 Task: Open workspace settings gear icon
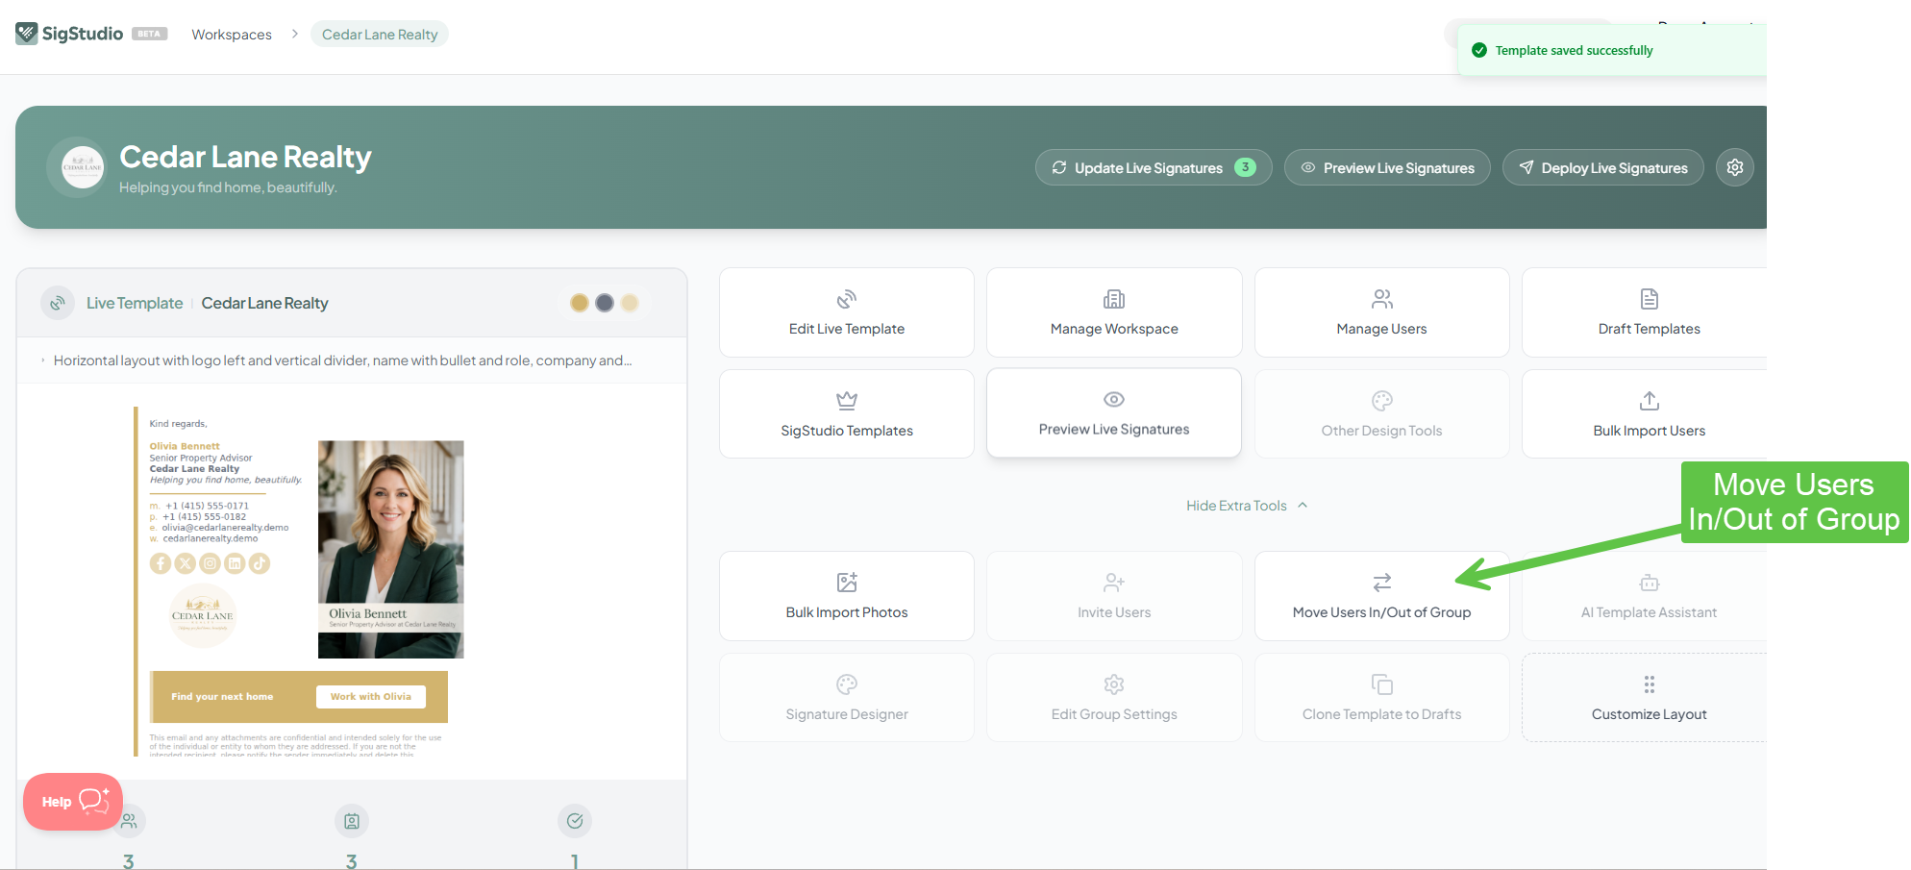(x=1734, y=167)
